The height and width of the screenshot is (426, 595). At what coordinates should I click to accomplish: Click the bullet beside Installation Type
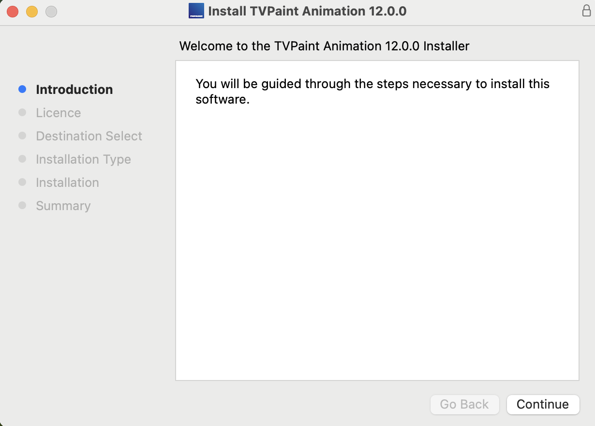(x=22, y=158)
